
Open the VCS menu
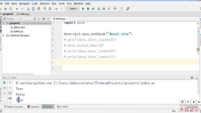click(69, 3)
